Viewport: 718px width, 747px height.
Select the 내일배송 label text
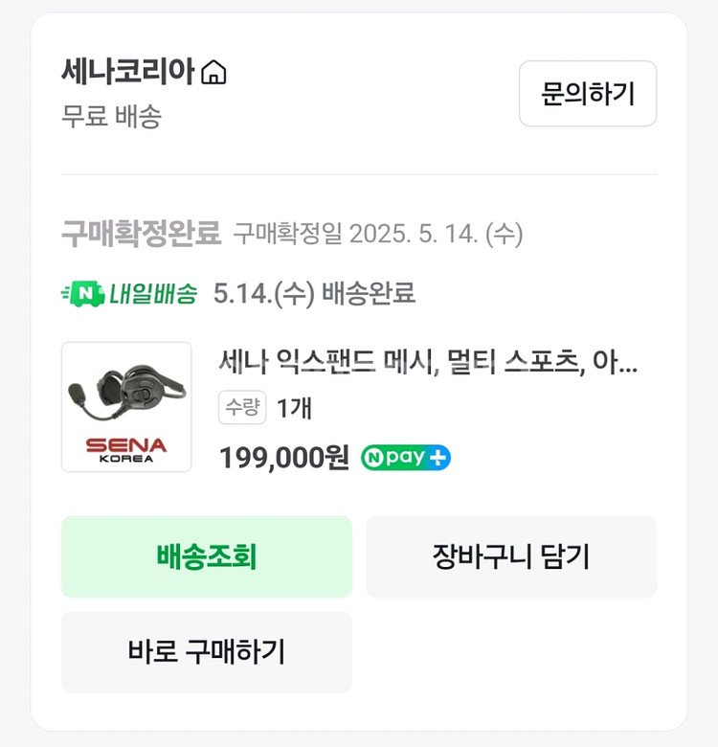pyautogui.click(x=153, y=293)
